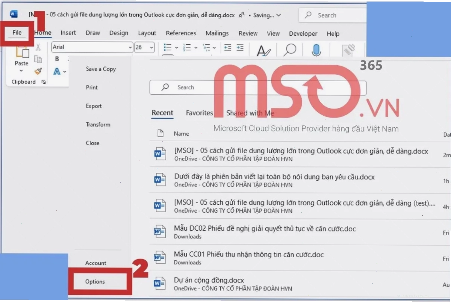This screenshot has width=451, height=302.
Task: Switch to the View tab
Action: coord(273,33)
